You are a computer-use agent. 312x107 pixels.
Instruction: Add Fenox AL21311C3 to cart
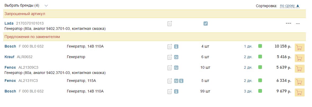click(299, 82)
